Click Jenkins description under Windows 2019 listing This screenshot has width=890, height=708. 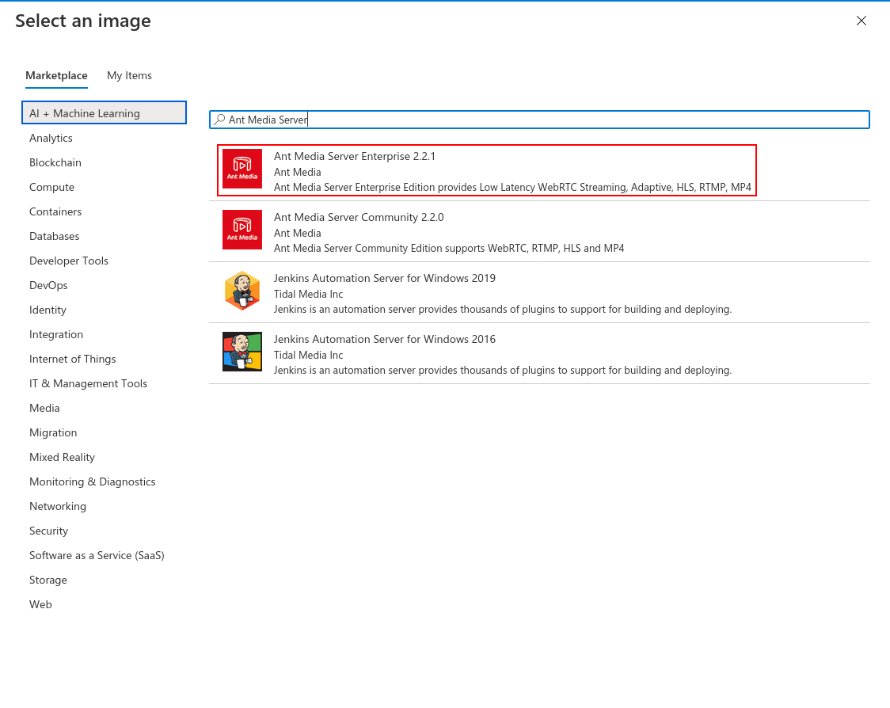click(503, 310)
